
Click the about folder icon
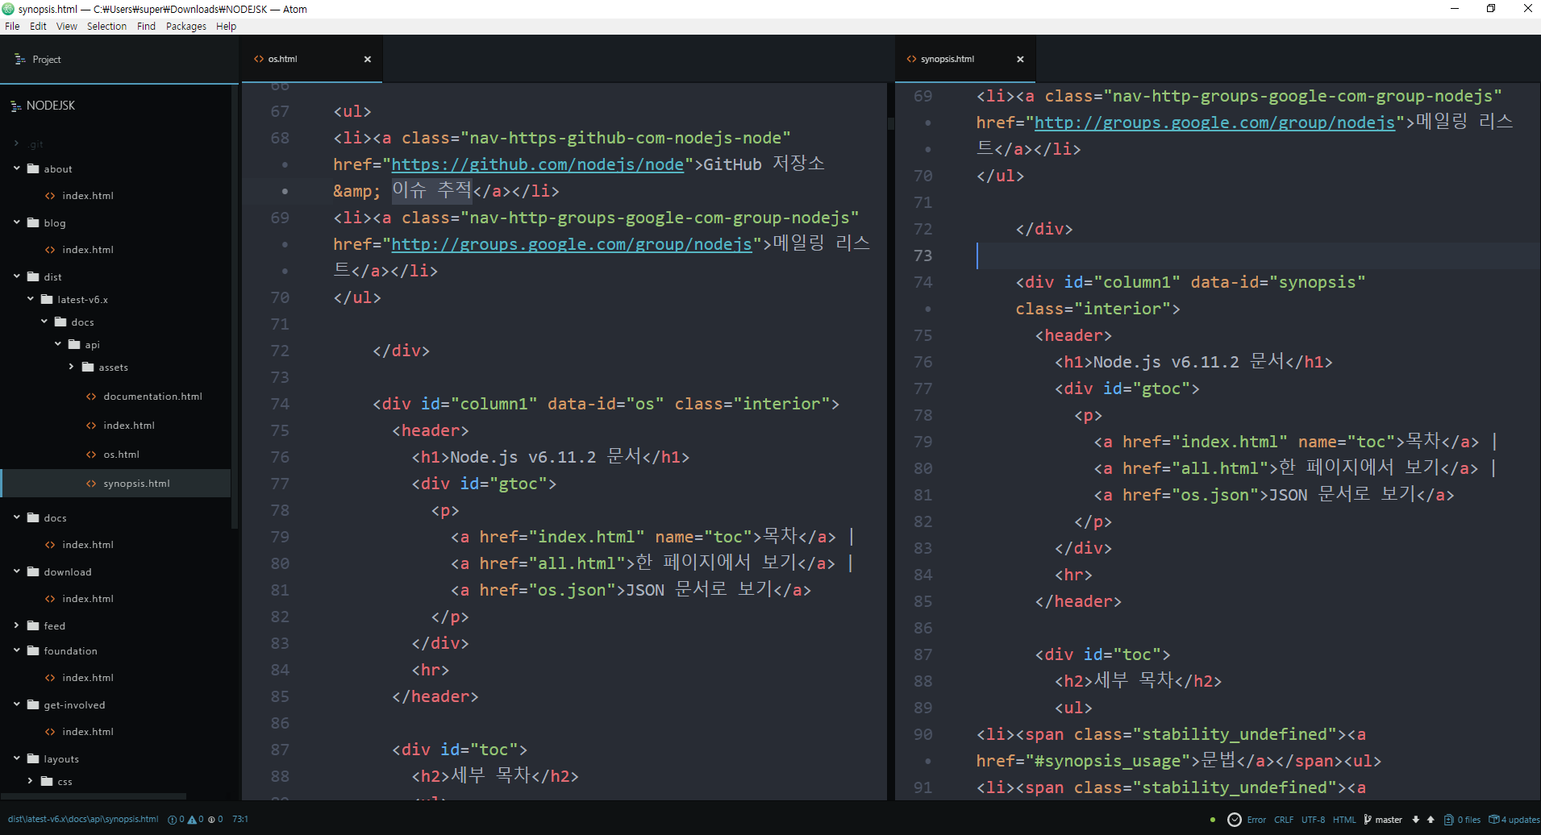click(33, 169)
